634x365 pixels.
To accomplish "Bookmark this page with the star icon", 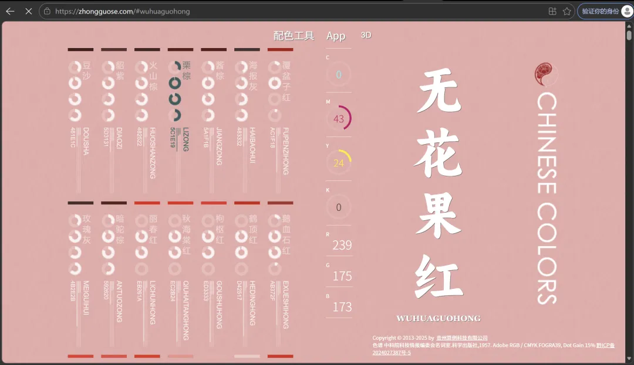I will (x=567, y=11).
